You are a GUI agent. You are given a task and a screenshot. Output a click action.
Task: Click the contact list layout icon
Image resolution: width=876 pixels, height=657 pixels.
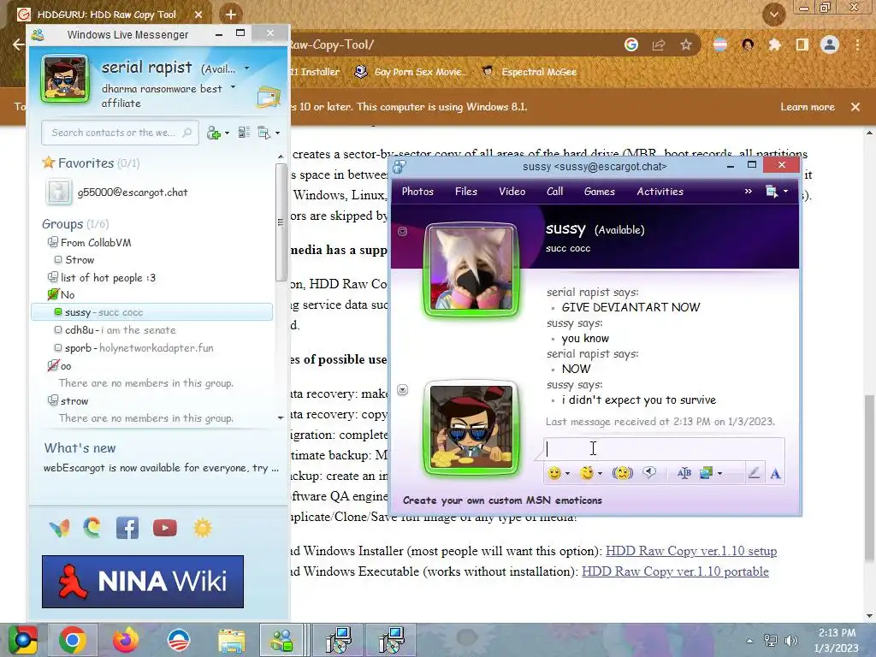tap(244, 133)
